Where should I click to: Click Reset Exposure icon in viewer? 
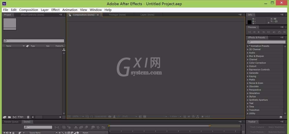202,116
